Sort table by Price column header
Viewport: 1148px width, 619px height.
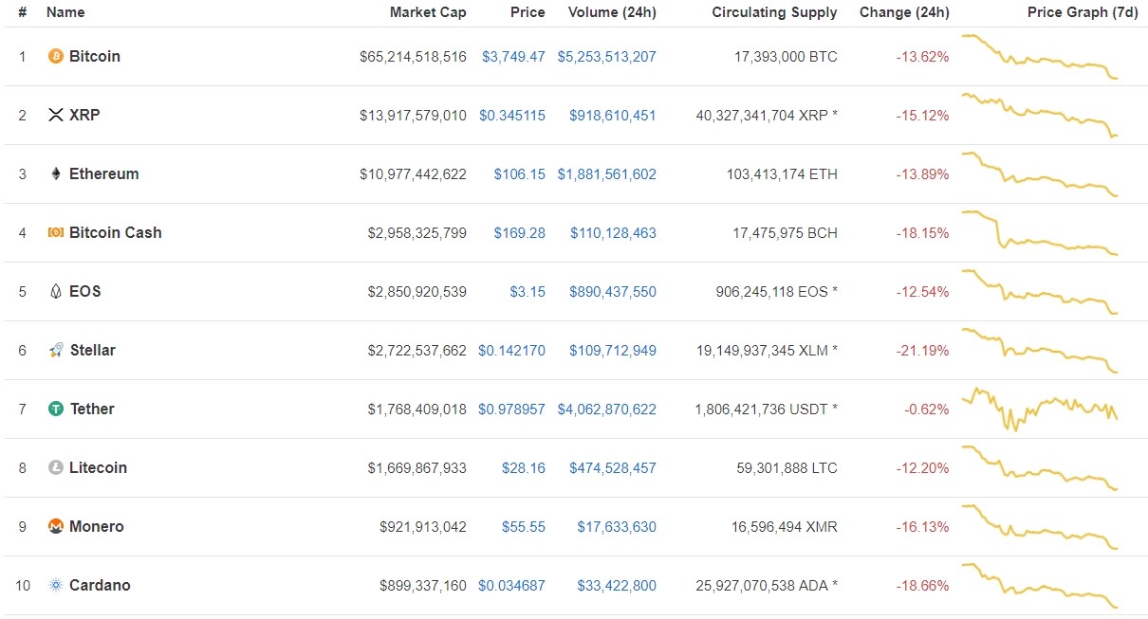[x=528, y=12]
